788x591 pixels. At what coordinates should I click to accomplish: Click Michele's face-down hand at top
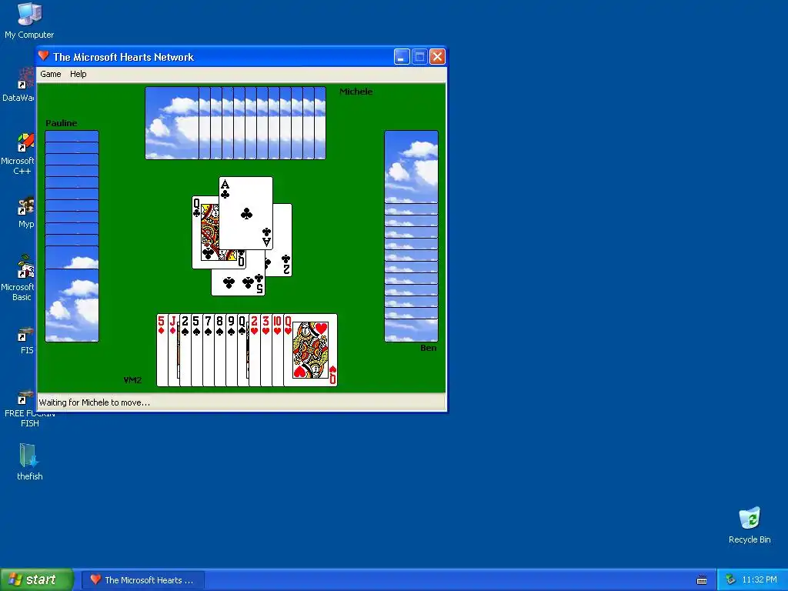[x=235, y=123]
